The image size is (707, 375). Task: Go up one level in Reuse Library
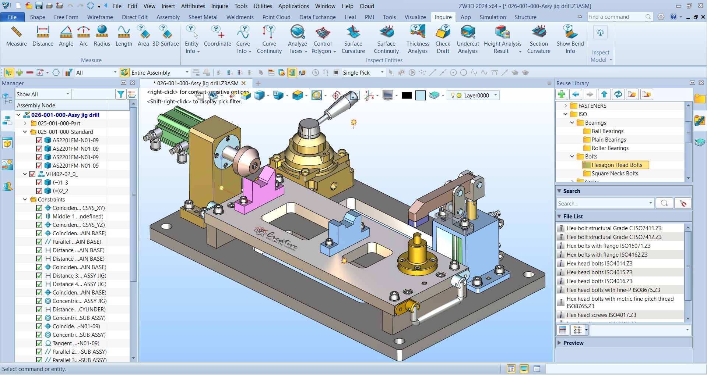(604, 94)
